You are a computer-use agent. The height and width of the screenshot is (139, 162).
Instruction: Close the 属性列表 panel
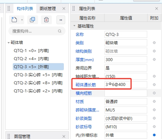coord(157,9)
